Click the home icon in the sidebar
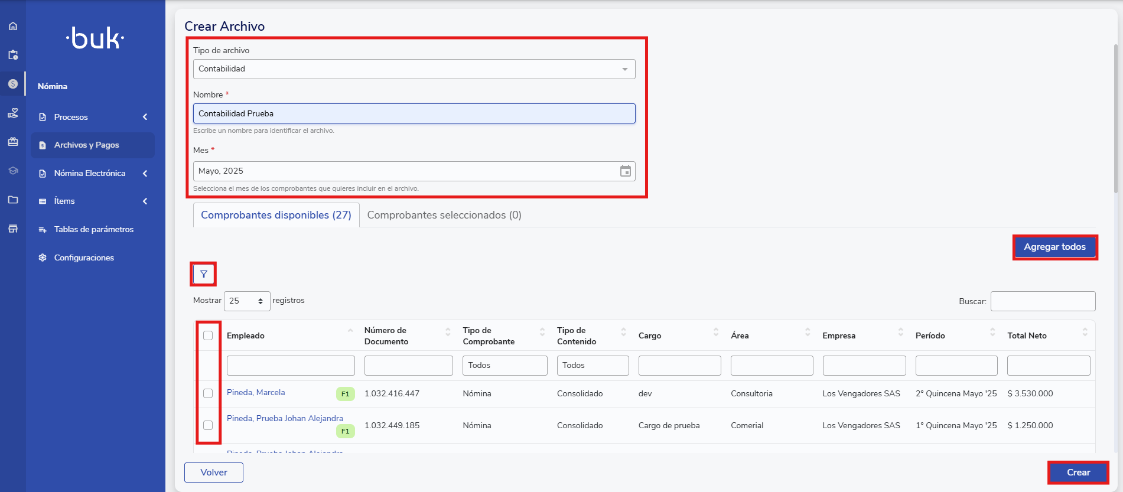Image resolution: width=1123 pixels, height=492 pixels. click(x=13, y=26)
